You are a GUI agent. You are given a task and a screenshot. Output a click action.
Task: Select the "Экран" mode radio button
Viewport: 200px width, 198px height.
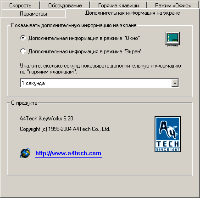point(23,51)
